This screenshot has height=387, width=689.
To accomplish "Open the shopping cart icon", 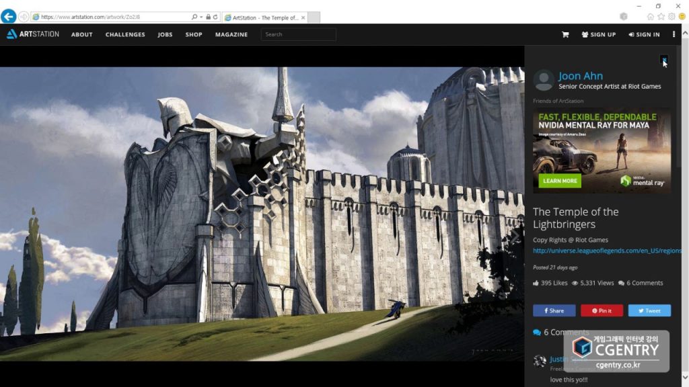I will (565, 34).
